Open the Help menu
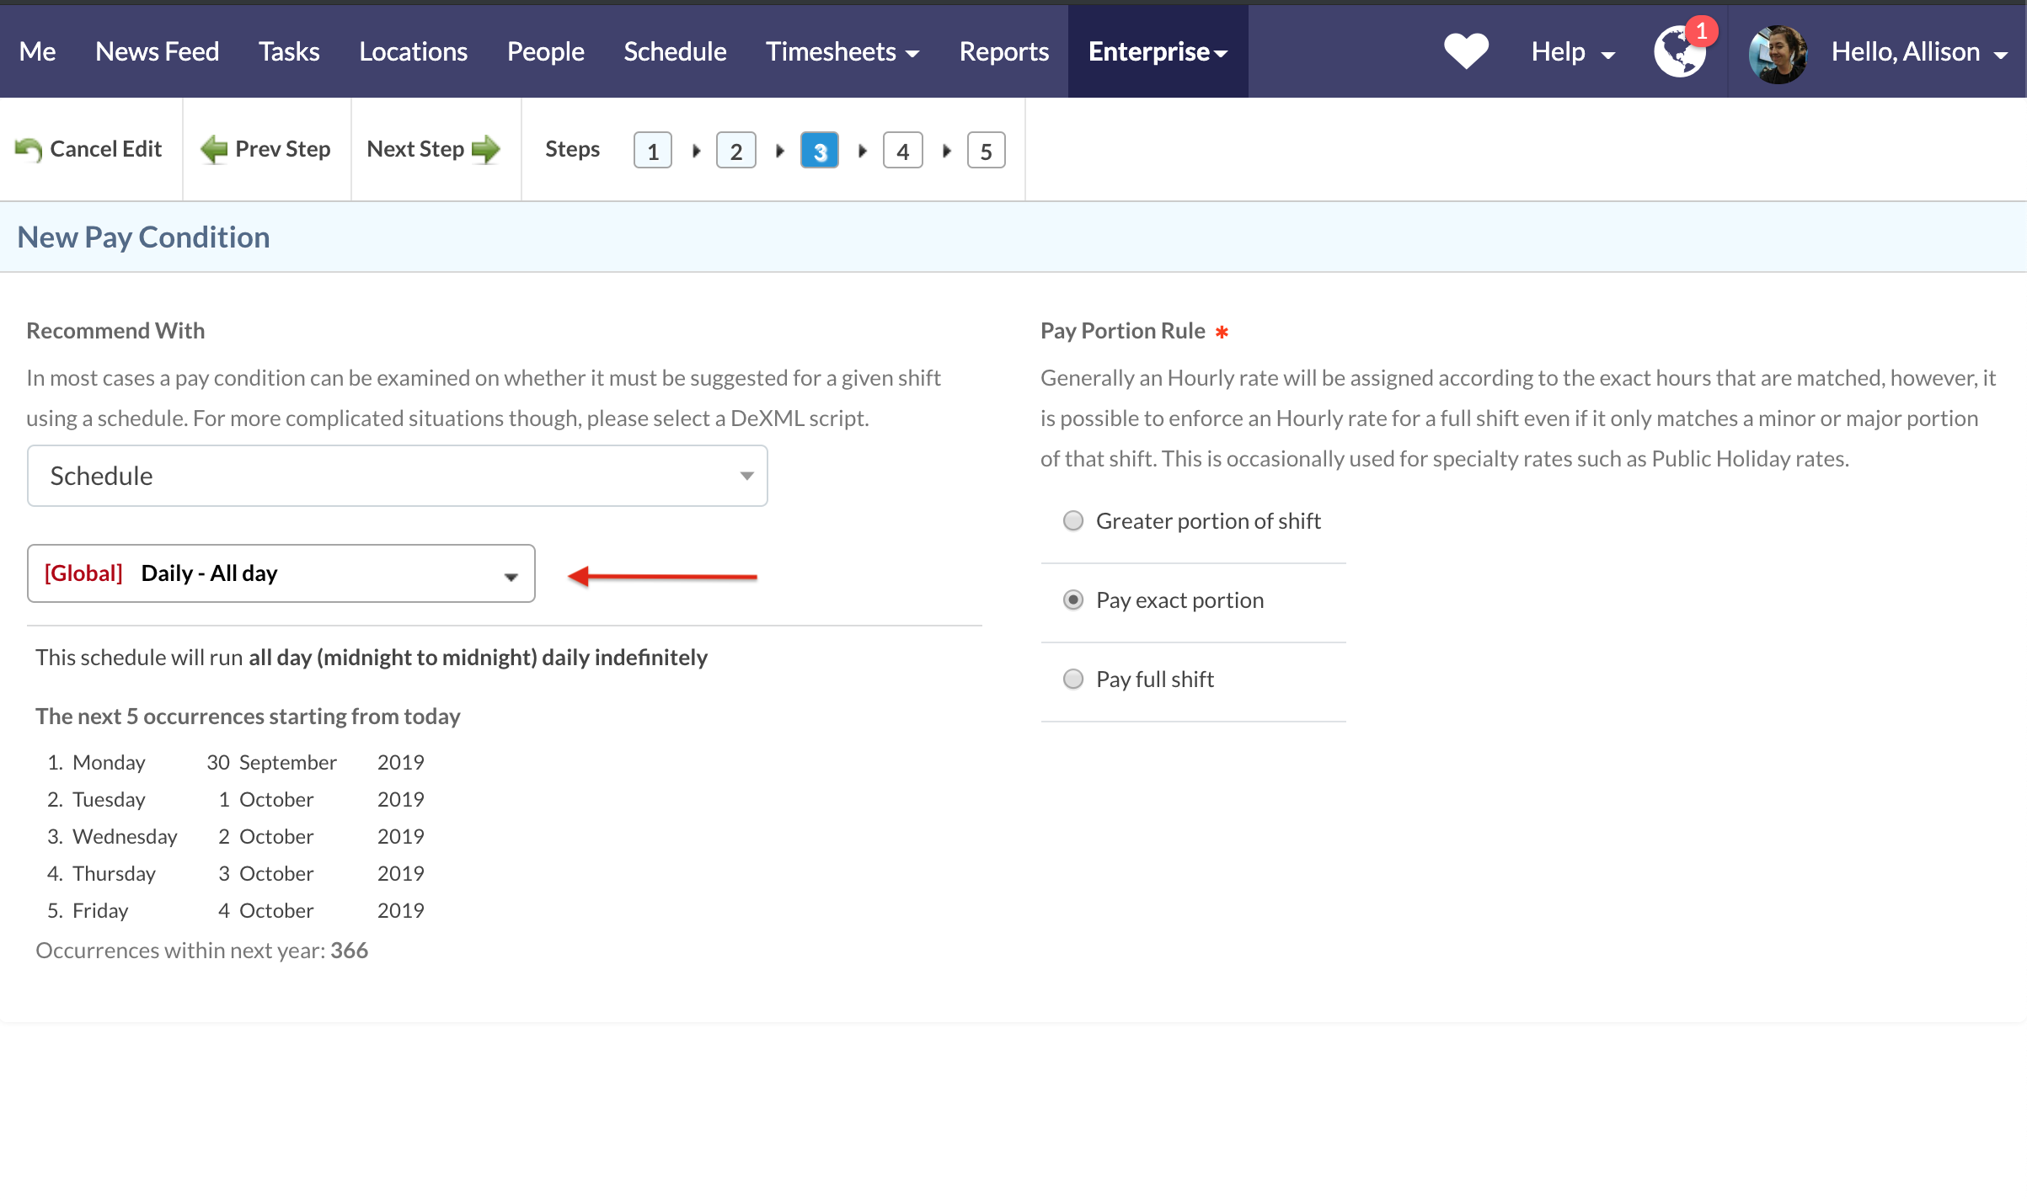The image size is (2027, 1199). (1572, 51)
